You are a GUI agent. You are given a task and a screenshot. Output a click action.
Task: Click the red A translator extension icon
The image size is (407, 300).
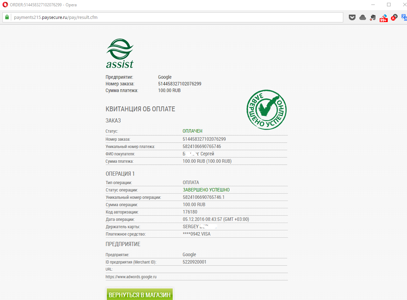click(x=394, y=18)
